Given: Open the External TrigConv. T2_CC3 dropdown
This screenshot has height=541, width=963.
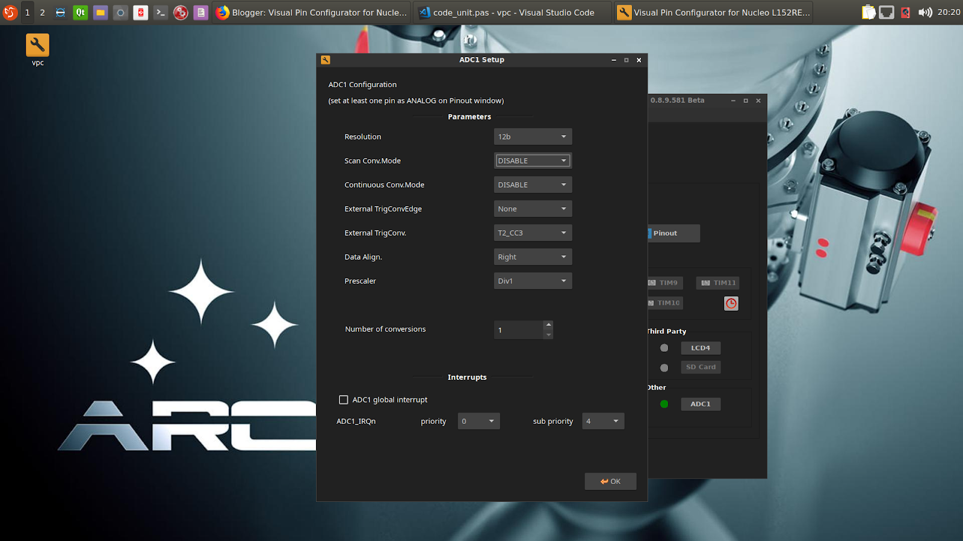Looking at the screenshot, I should click(x=533, y=233).
